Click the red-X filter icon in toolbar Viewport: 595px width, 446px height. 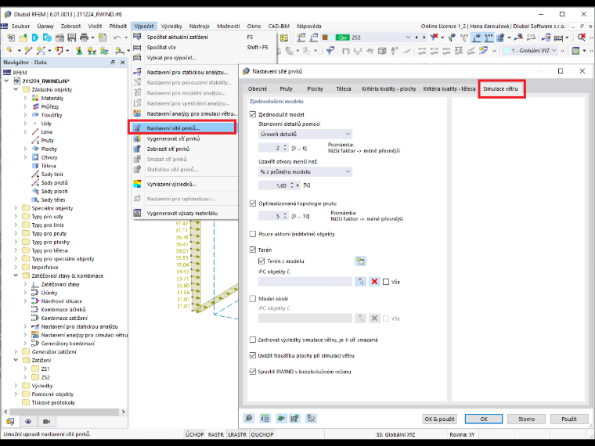pyautogui.click(x=434, y=38)
